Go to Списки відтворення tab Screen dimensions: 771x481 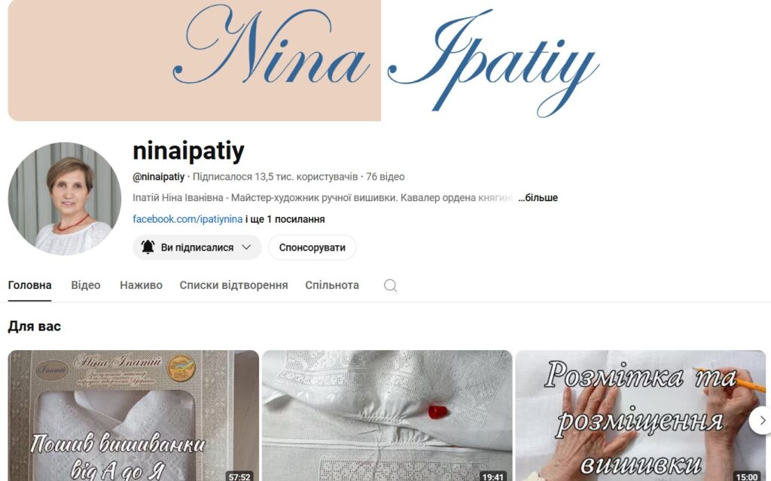click(x=233, y=285)
